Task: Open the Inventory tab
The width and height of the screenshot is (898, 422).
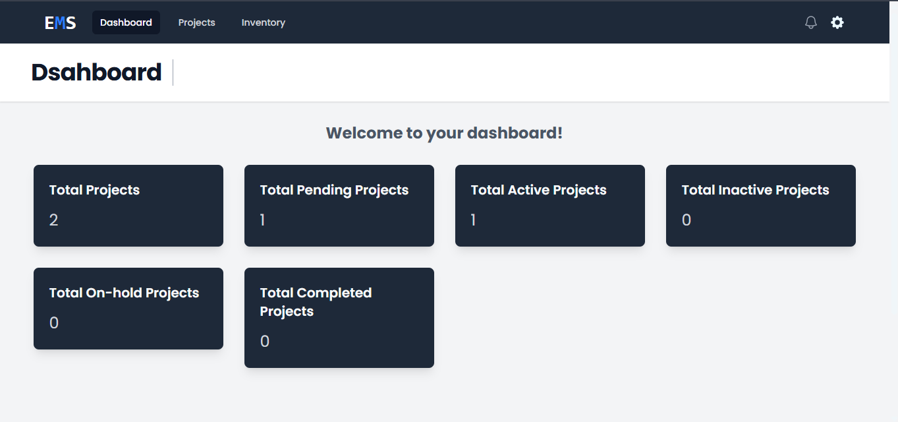Action: tap(263, 22)
